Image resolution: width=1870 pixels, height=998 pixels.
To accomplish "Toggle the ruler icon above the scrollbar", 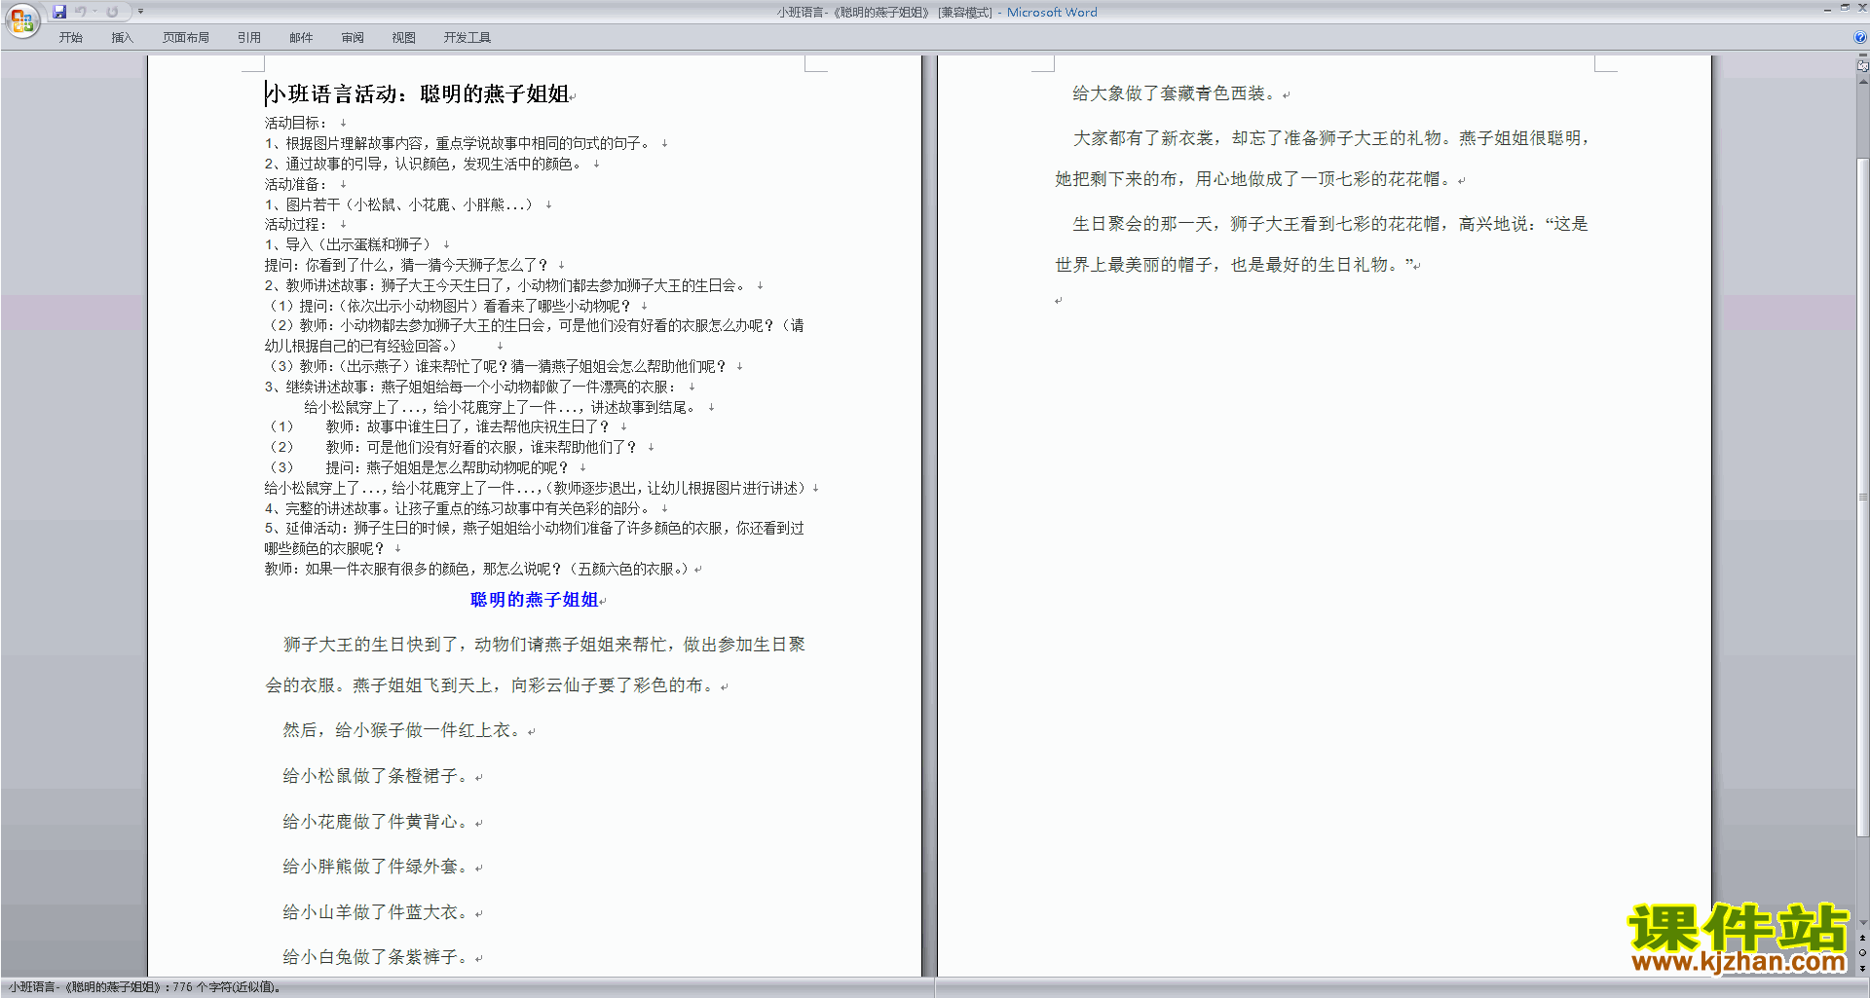I will tap(1862, 66).
